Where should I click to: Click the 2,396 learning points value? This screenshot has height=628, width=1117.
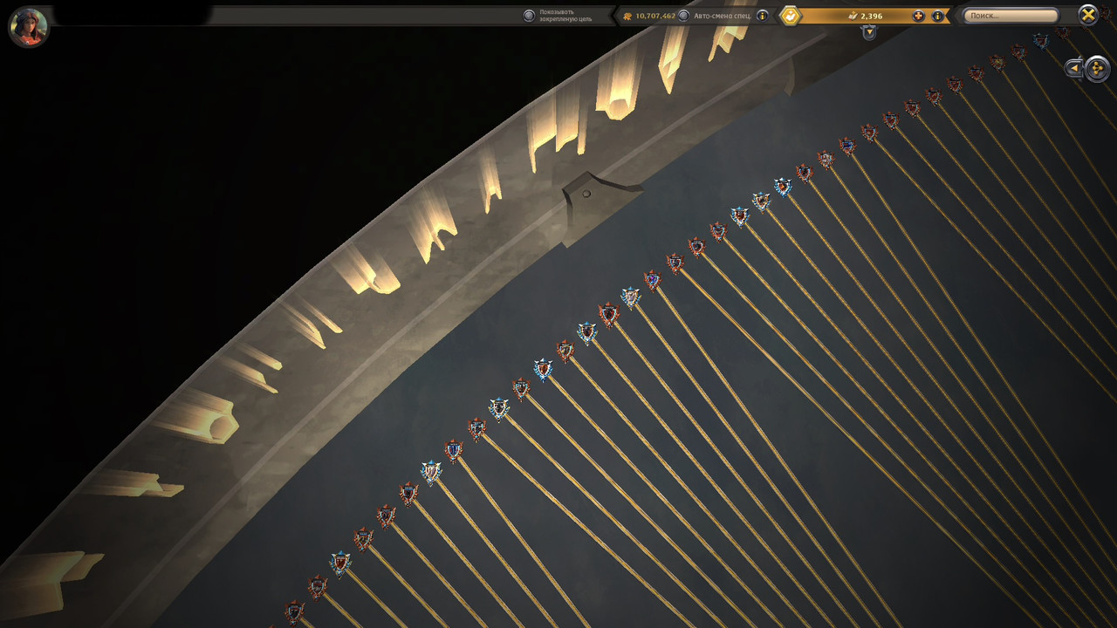click(x=871, y=16)
